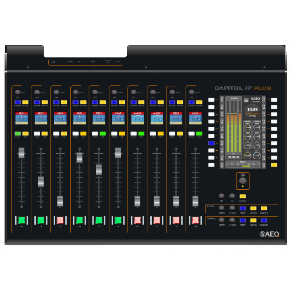
Task: Tap the MIC4 channel display screen
Action: tap(80, 118)
